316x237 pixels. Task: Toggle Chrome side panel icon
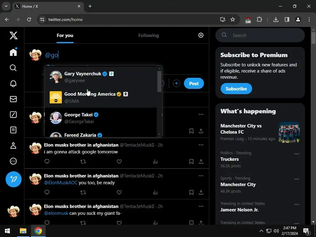[287, 19]
